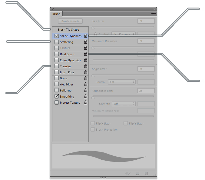Toggle lock icon for Smoothing

(x=86, y=96)
